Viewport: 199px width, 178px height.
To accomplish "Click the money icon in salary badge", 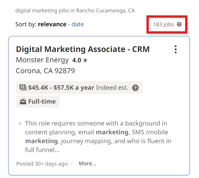I will pyautogui.click(x=23, y=87).
